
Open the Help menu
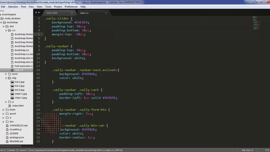click(x=83, y=7)
